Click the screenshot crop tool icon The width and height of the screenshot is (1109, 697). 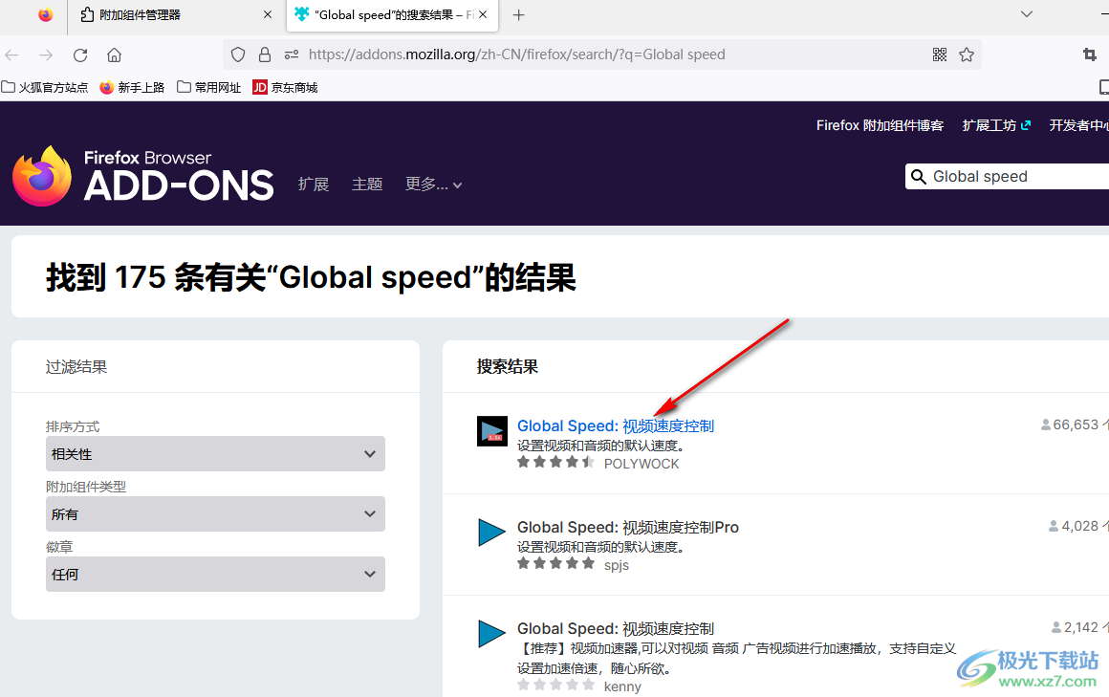1090,54
